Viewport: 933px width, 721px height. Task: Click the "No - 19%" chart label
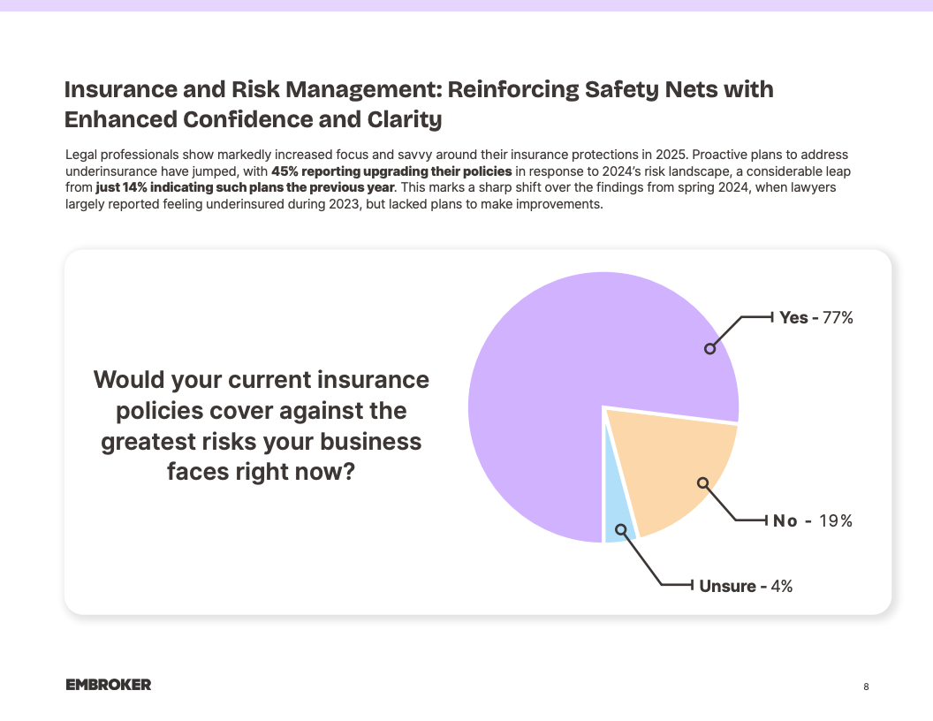tap(812, 521)
